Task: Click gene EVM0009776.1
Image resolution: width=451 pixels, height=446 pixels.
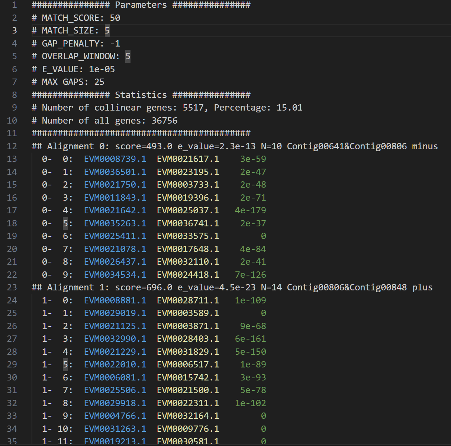Action: coord(188,429)
